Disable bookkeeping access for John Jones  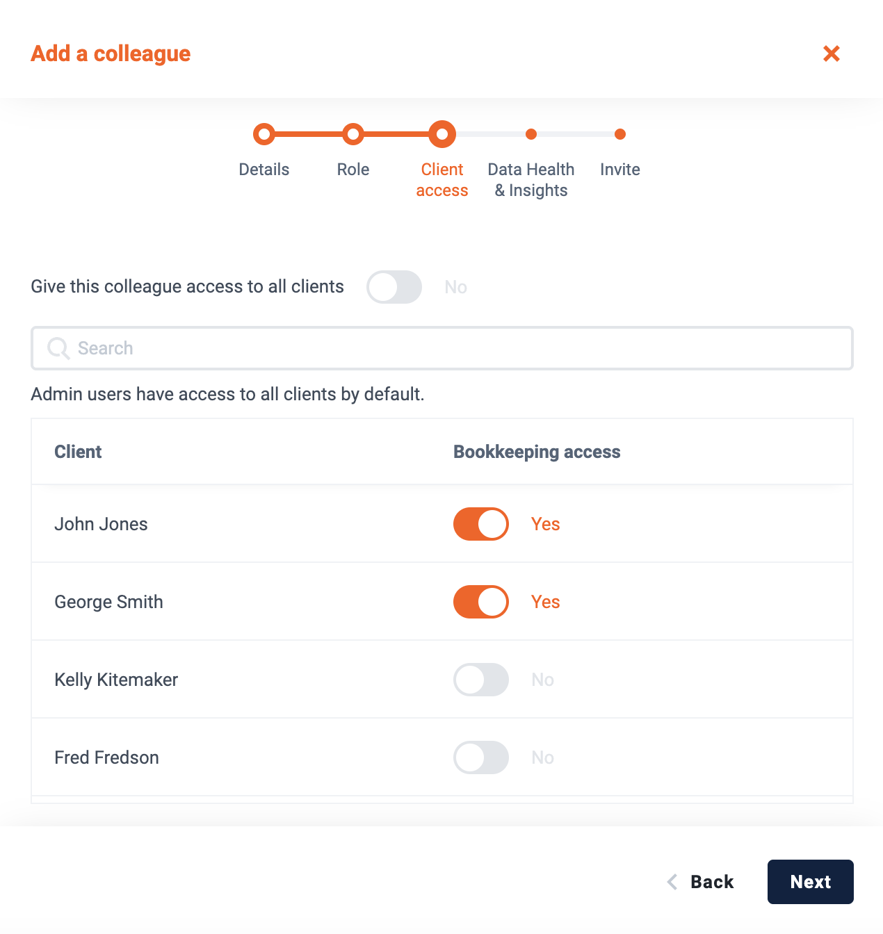coord(481,524)
